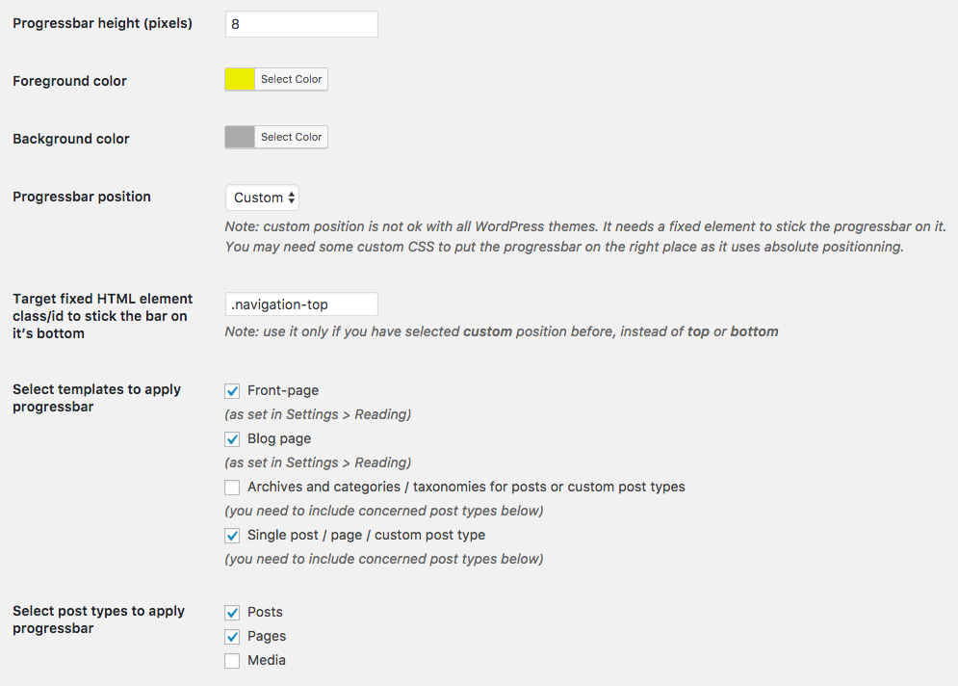
Task: Uncheck the Front-page template checkbox
Action: 232,391
